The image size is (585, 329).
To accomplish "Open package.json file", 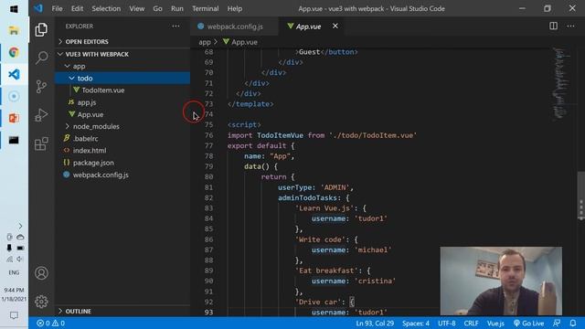I will point(122,163).
